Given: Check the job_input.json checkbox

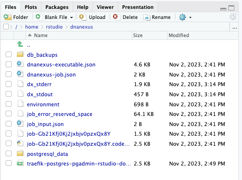Looking at the screenshot, I should (9, 124).
